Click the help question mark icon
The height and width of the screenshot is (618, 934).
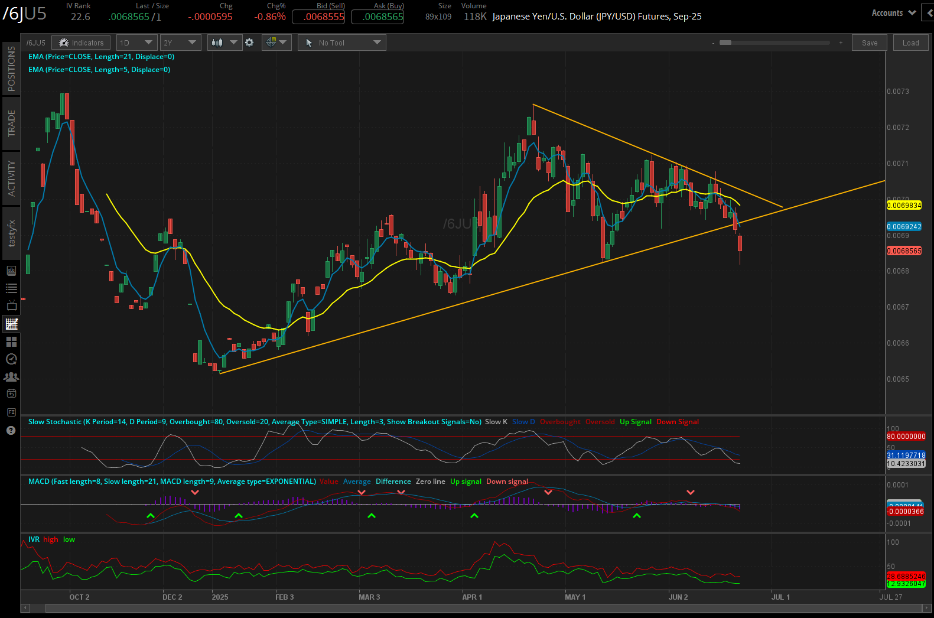[11, 430]
